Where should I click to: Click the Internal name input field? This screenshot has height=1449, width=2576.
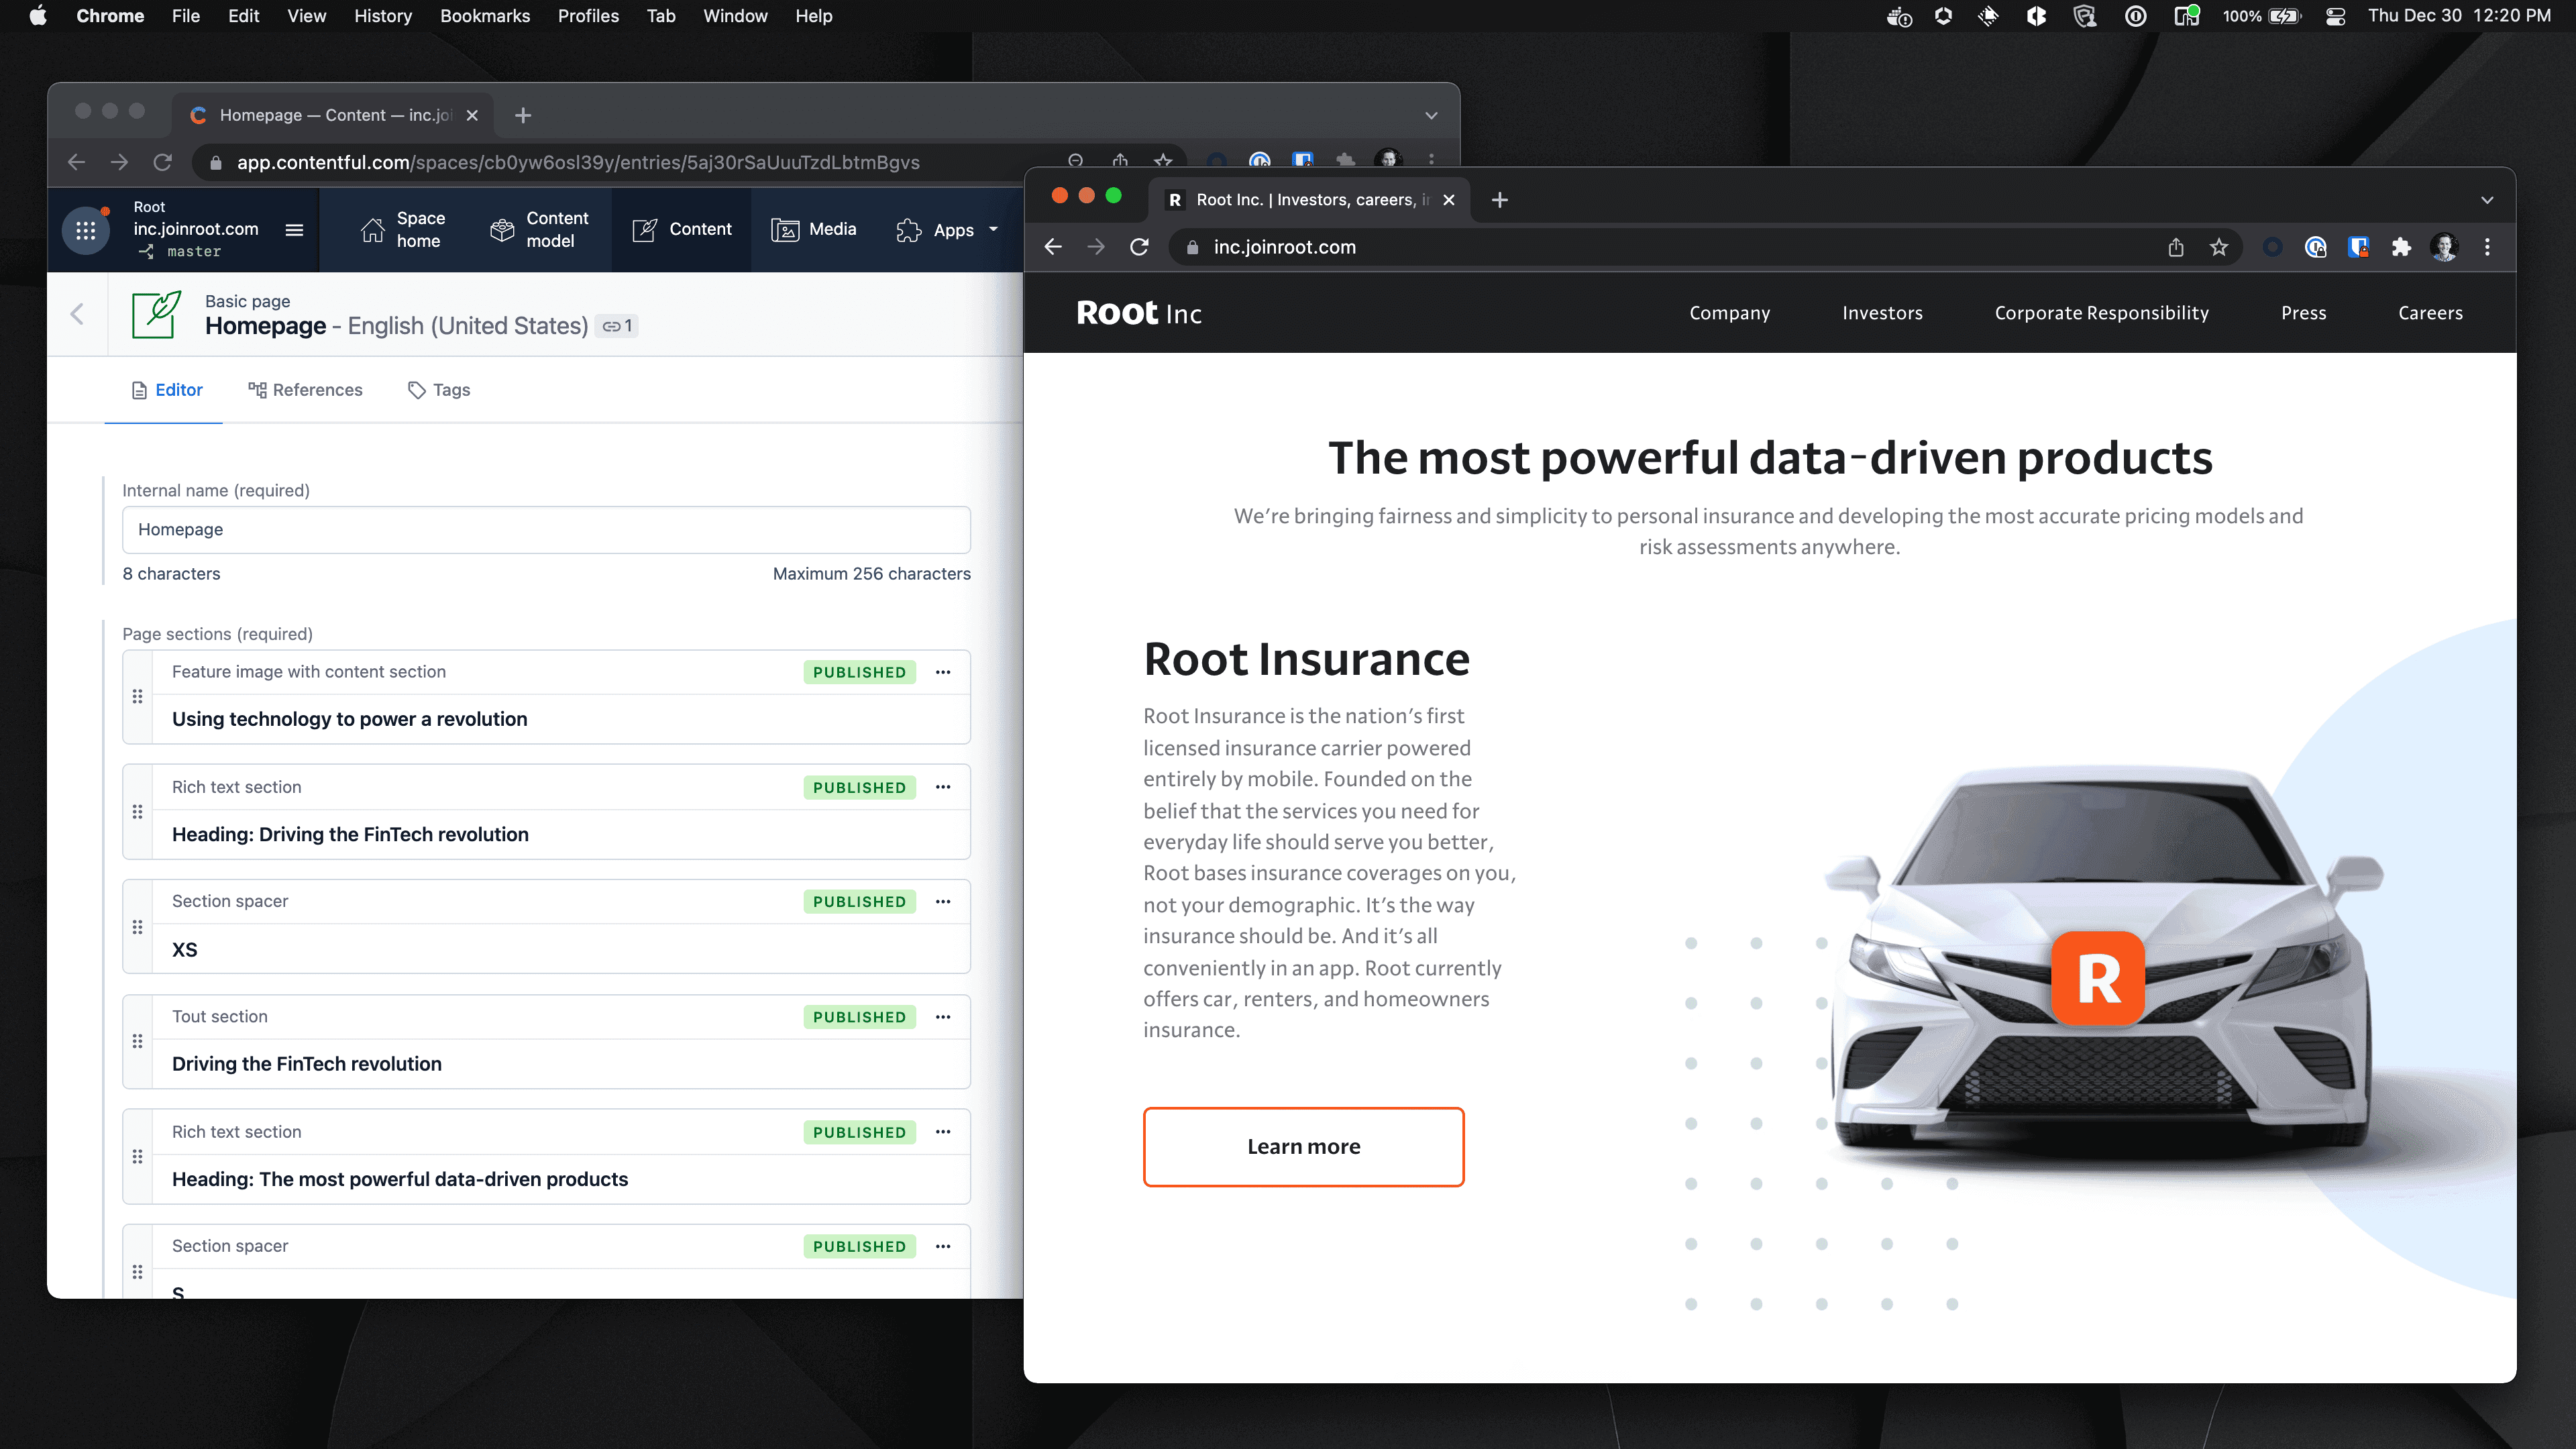(x=546, y=530)
